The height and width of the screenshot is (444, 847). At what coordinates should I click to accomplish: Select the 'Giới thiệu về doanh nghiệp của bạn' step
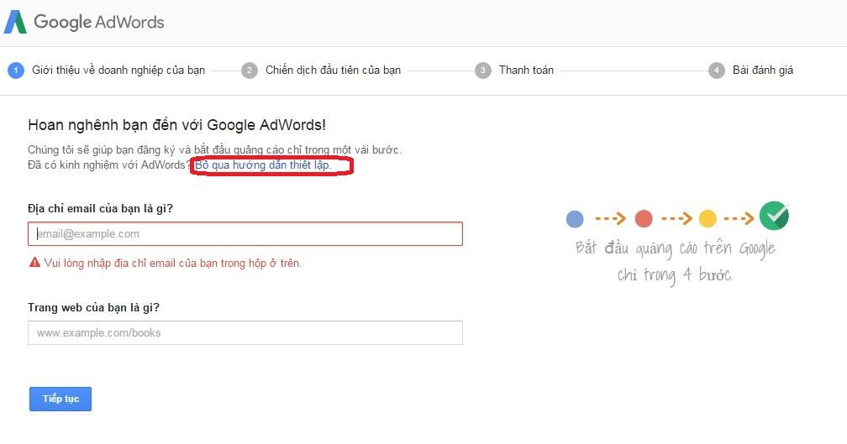[x=118, y=71]
